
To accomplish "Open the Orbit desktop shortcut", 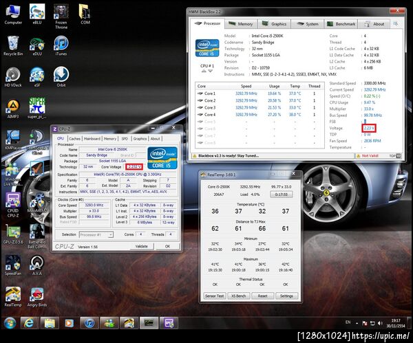I will tap(61, 77).
